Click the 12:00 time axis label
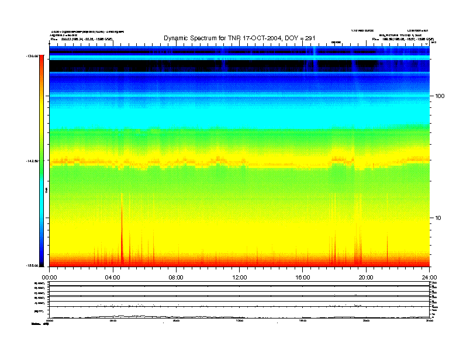Image resolution: width=463 pixels, height=357 pixels. [240, 278]
